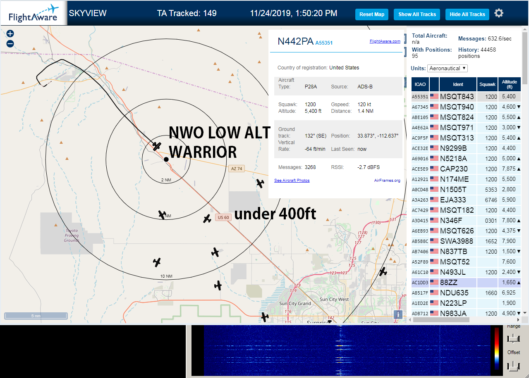The image size is (529, 378).
Task: Adjust the Range slider
Action: [513, 339]
